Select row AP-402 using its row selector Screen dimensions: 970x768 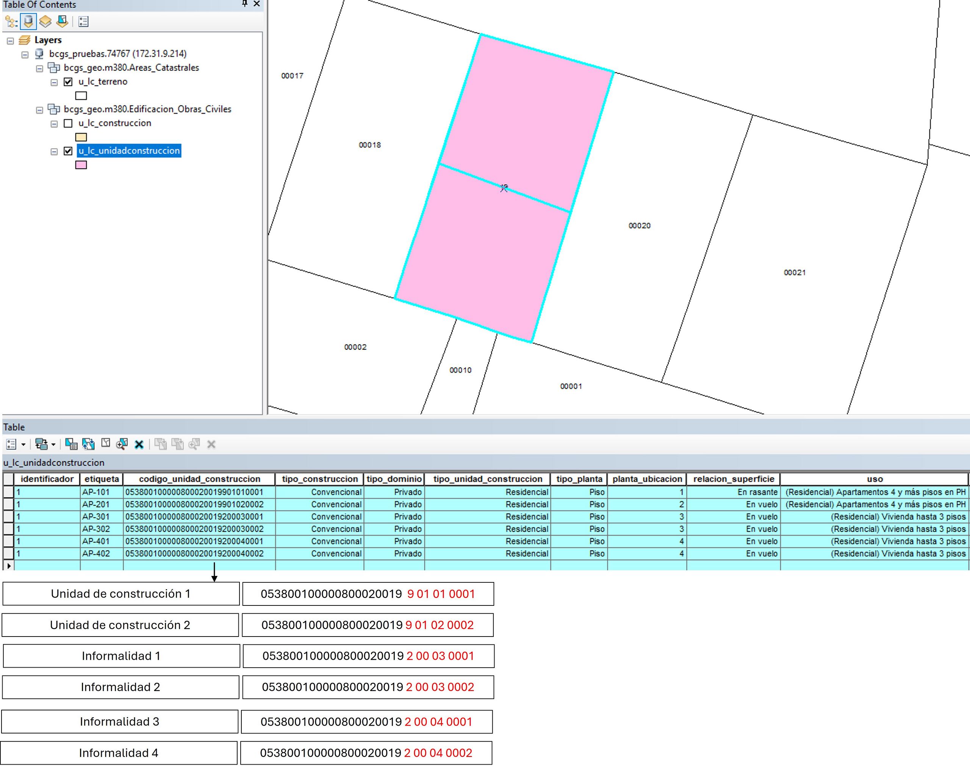pos(8,554)
